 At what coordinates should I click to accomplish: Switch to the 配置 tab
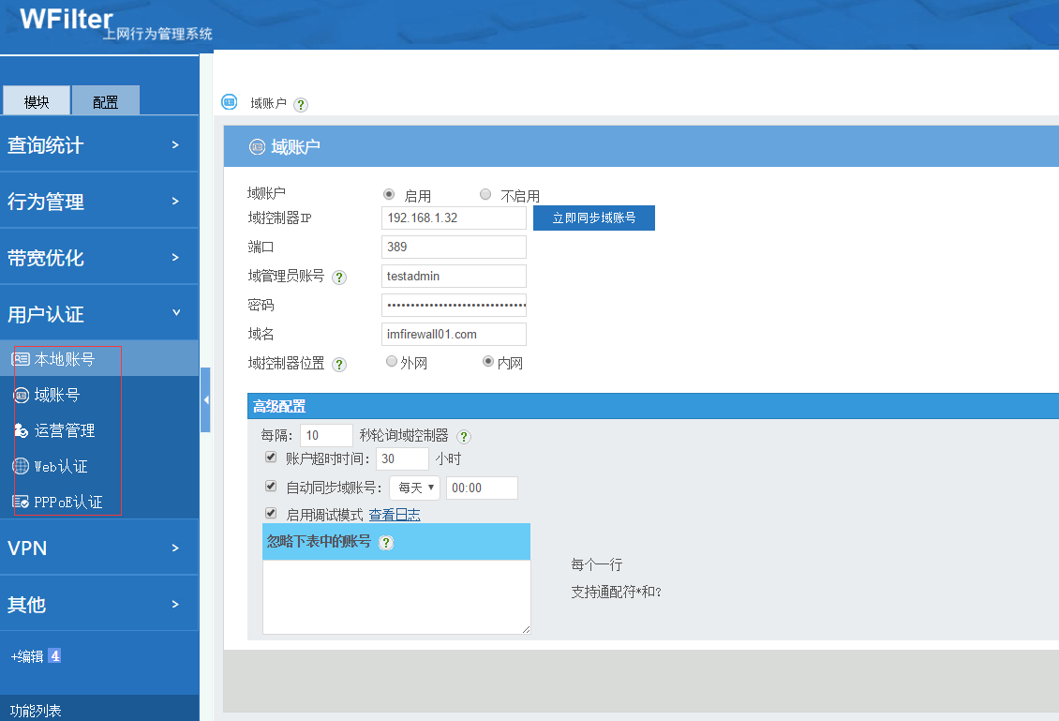(x=105, y=101)
